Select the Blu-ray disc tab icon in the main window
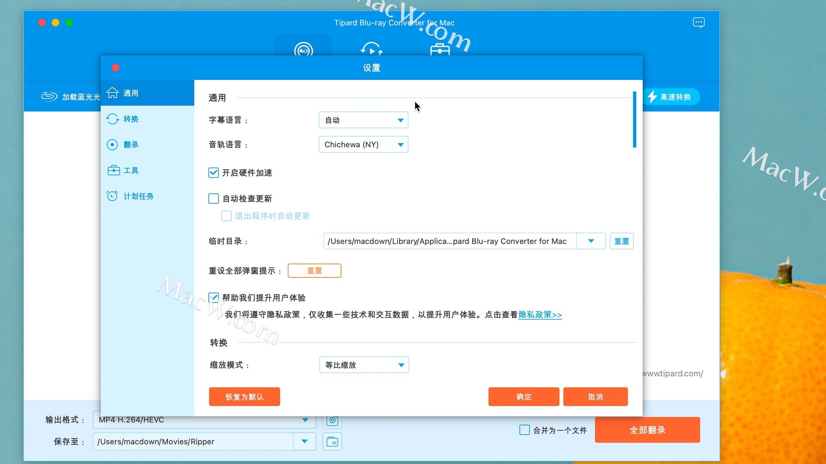 tap(303, 49)
